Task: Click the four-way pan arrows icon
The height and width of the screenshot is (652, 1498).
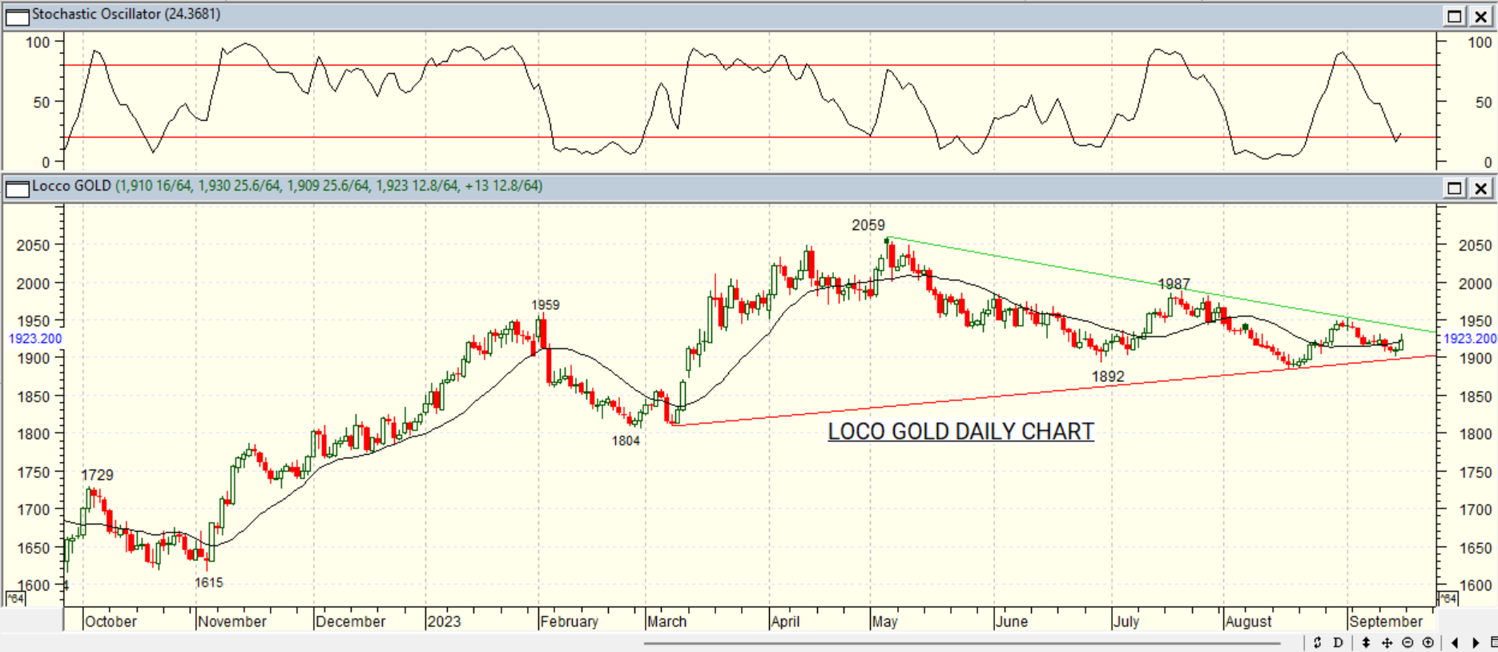Action: (x=1387, y=642)
